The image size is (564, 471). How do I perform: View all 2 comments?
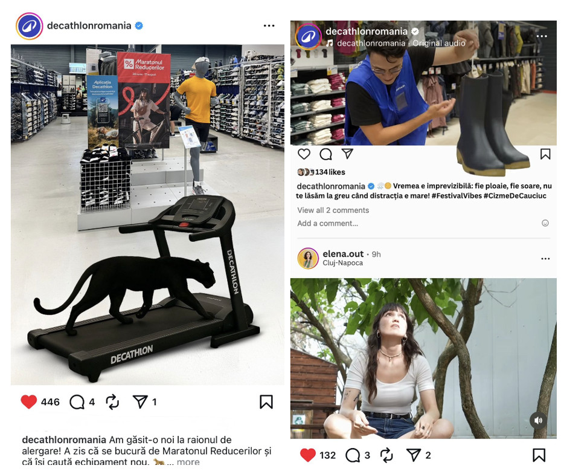[x=333, y=210]
